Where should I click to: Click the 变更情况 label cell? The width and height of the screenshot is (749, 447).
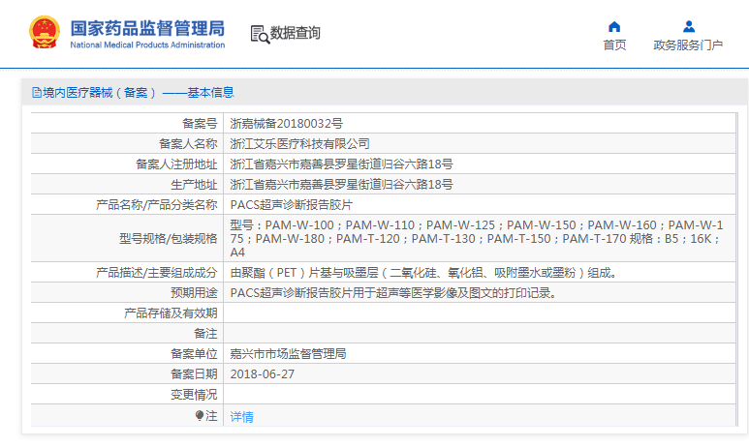[127, 395]
